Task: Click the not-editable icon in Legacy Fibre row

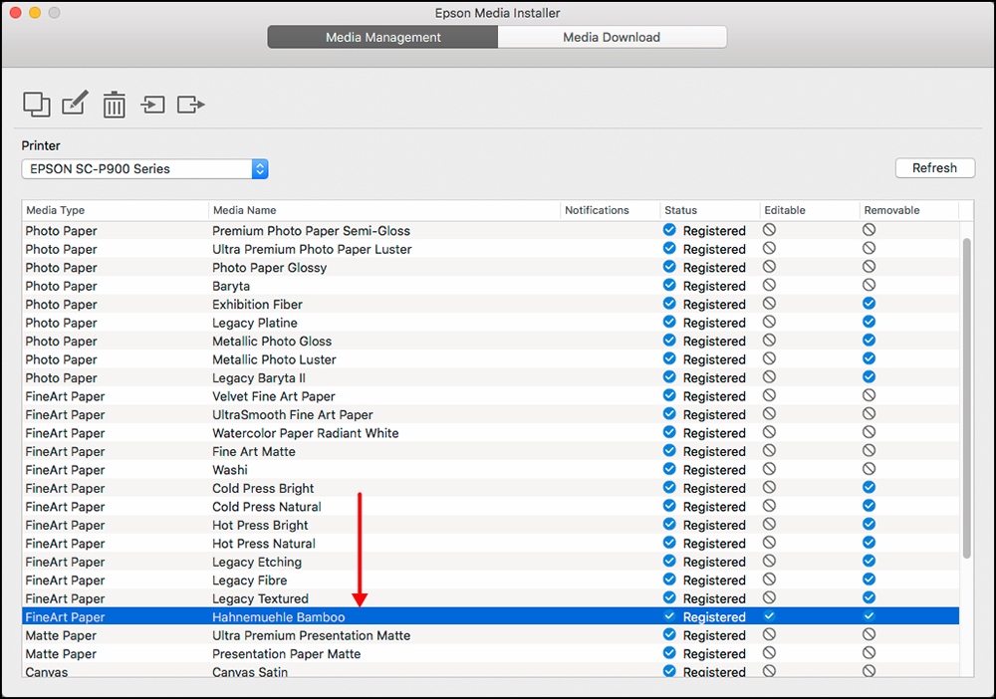Action: (769, 580)
